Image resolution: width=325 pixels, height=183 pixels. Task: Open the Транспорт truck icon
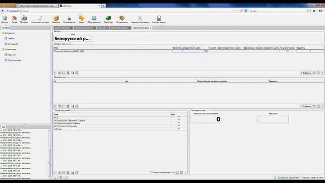(x=108, y=18)
